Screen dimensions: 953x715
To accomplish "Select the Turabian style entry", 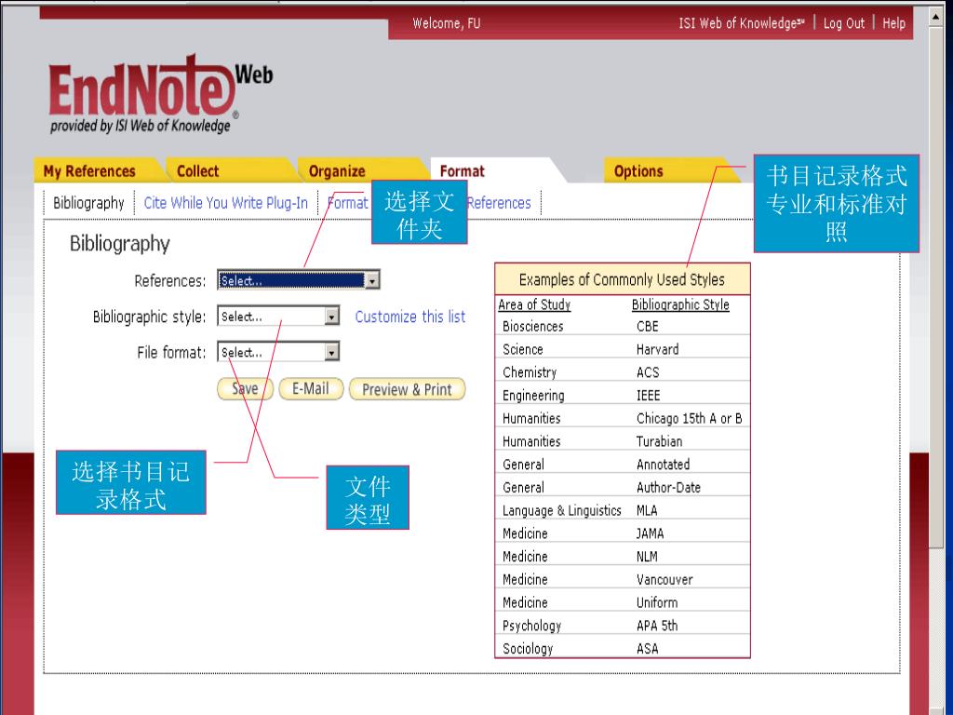I will tap(659, 442).
